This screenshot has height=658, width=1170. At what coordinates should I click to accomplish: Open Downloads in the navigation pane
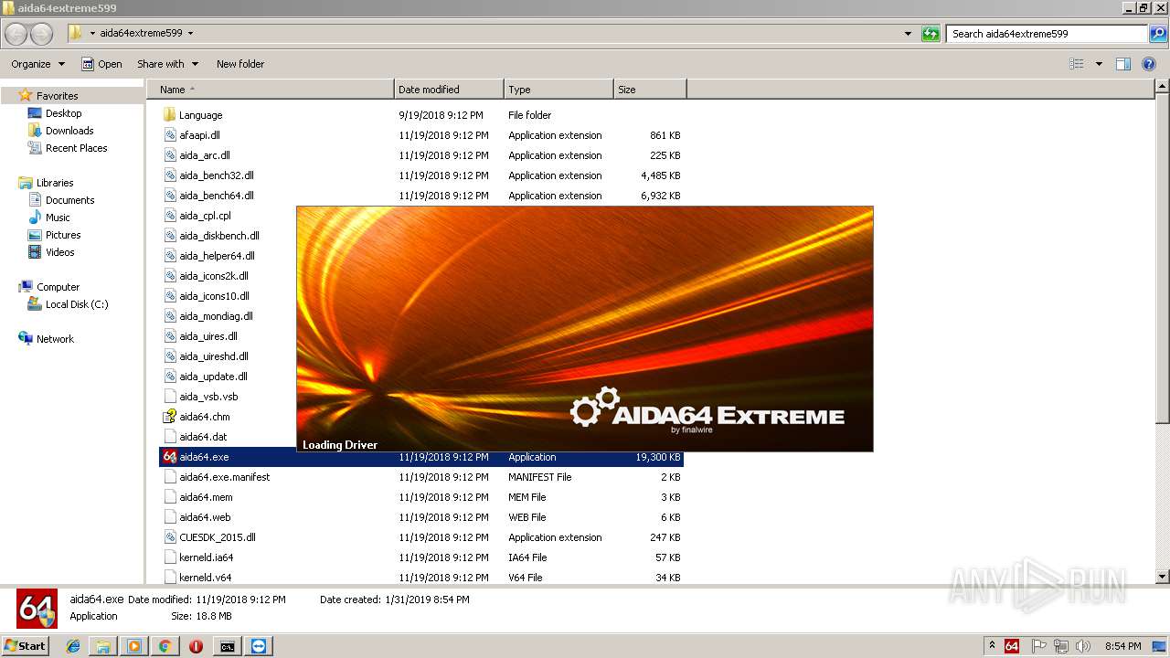click(69, 131)
